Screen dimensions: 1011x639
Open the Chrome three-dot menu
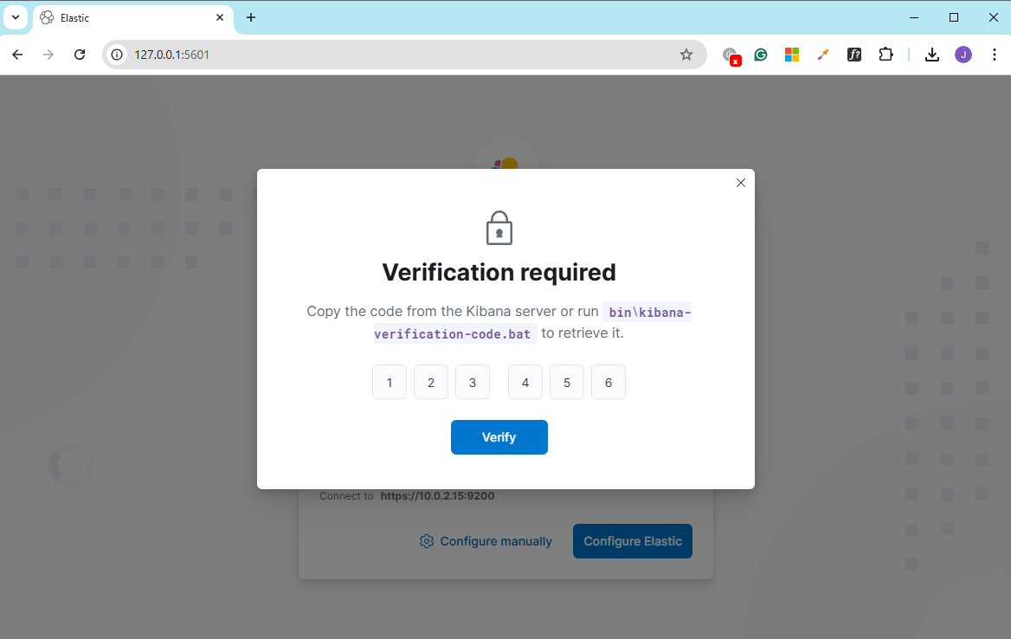coord(994,55)
